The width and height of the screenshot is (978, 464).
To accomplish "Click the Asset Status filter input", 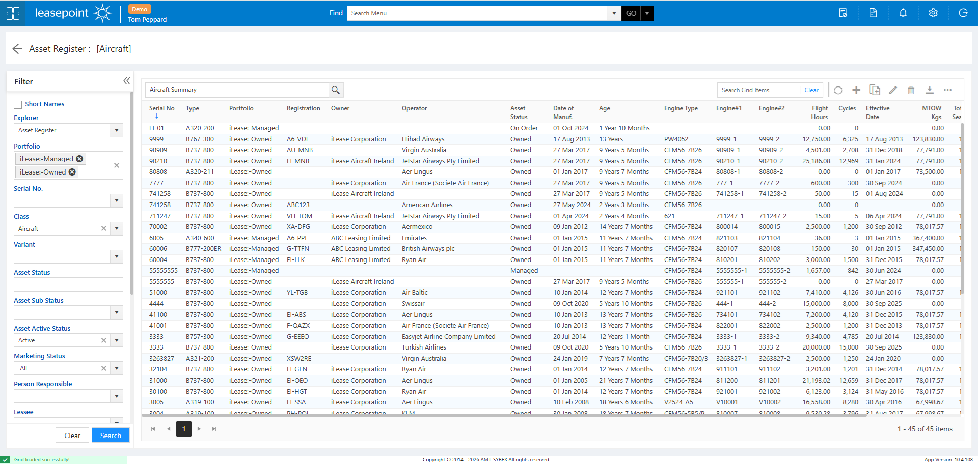I will (x=68, y=284).
